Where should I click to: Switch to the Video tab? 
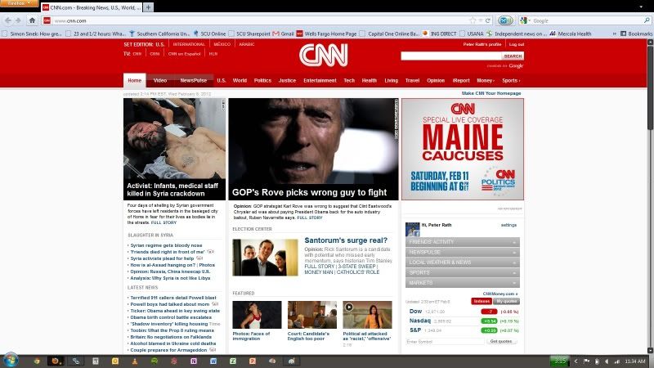(159, 80)
